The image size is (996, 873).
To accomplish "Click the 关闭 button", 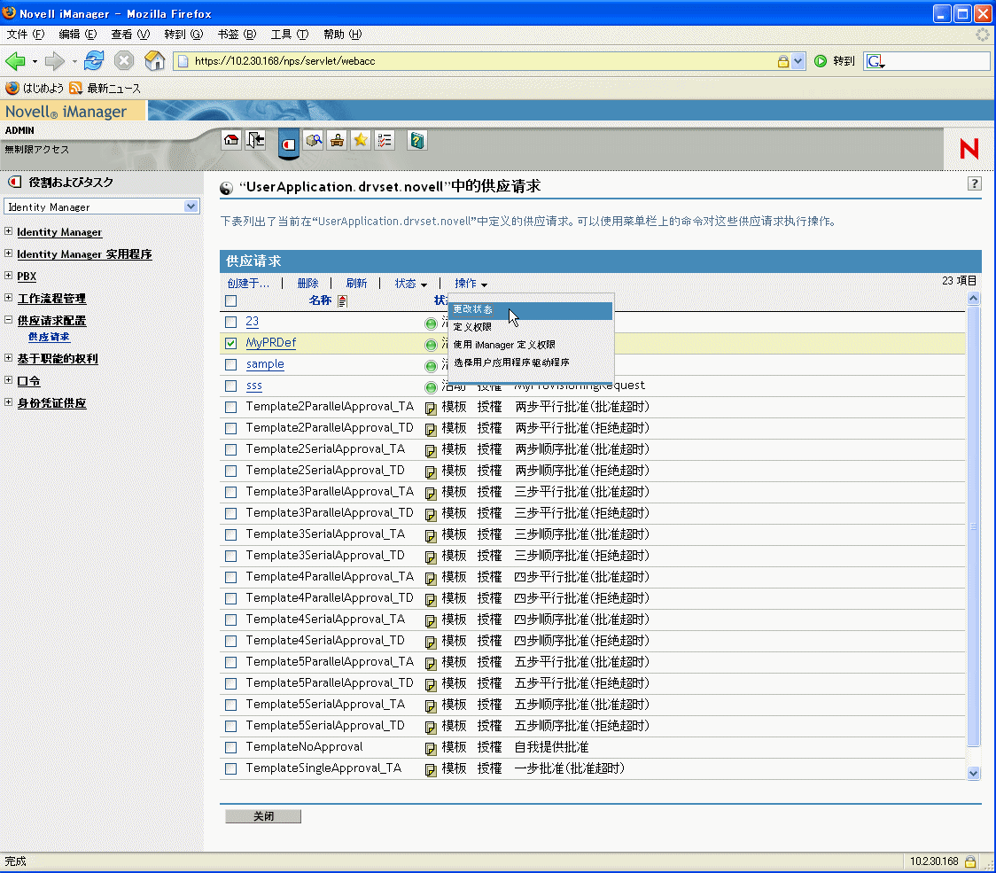I will (263, 815).
